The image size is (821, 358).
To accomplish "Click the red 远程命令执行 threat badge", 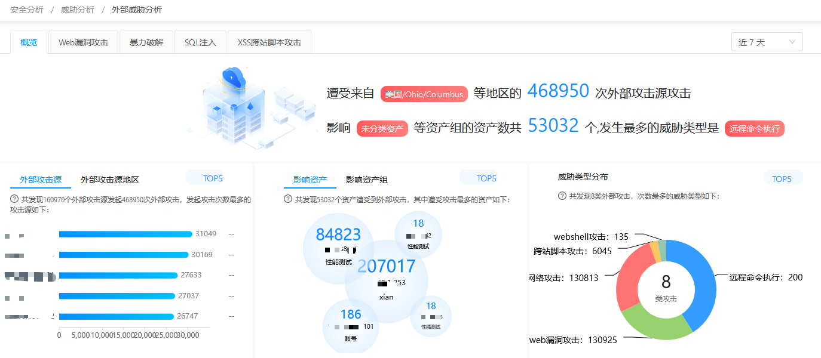I will [x=754, y=128].
